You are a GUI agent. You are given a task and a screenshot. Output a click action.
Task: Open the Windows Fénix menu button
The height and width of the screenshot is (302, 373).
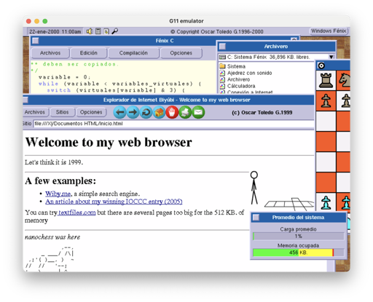[329, 31]
